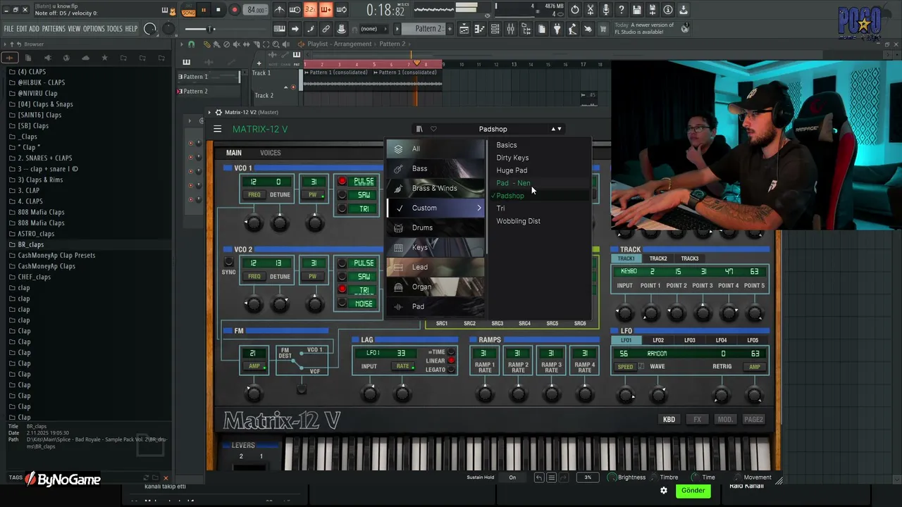This screenshot has height=507, width=902.
Task: Click the LAG RATE button
Action: pos(404,366)
